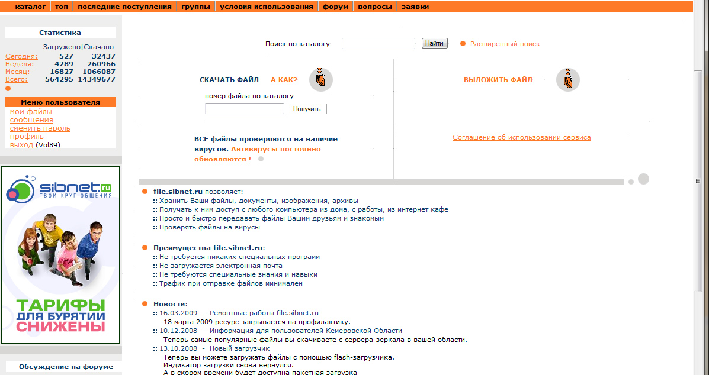
Task: Open мои файлы in user menu
Action: pos(31,112)
